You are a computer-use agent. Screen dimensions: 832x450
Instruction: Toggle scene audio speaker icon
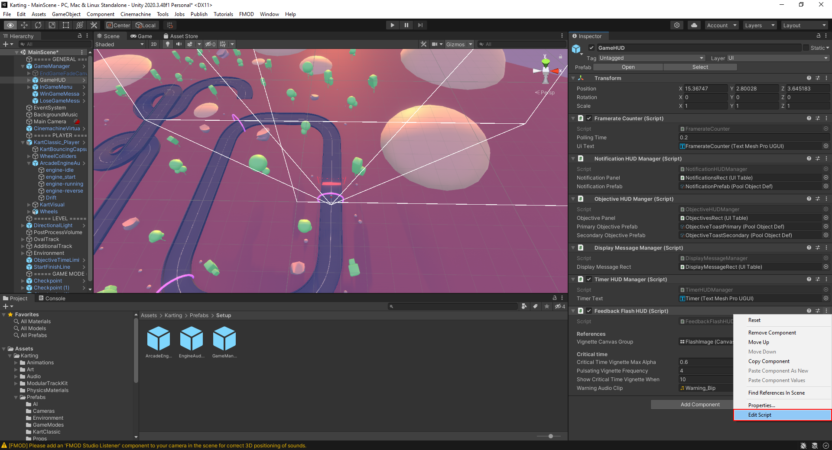(x=179, y=44)
